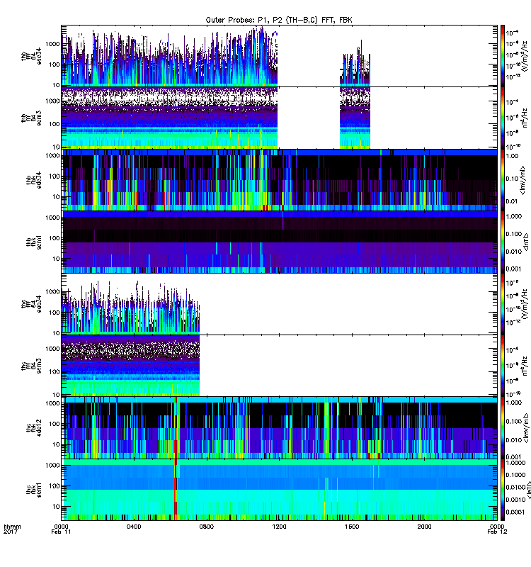This screenshot has height=567, width=531.
Task: Click the "1600" time axis label
Action: (352, 527)
